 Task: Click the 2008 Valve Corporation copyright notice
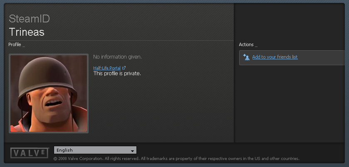point(79,159)
